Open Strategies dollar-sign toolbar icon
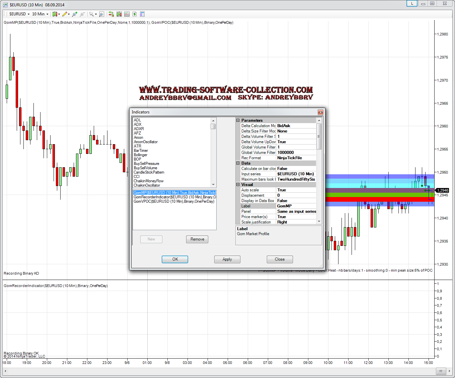 pyautogui.click(x=135, y=14)
